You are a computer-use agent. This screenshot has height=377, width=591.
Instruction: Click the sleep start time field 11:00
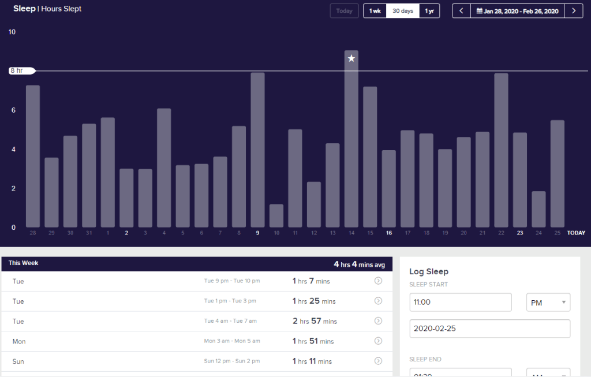[x=460, y=303]
